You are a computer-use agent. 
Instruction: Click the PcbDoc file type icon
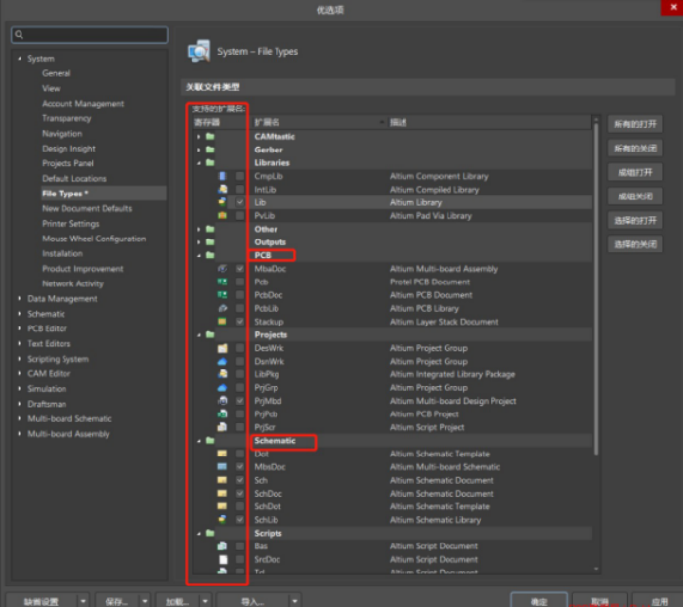(x=222, y=294)
